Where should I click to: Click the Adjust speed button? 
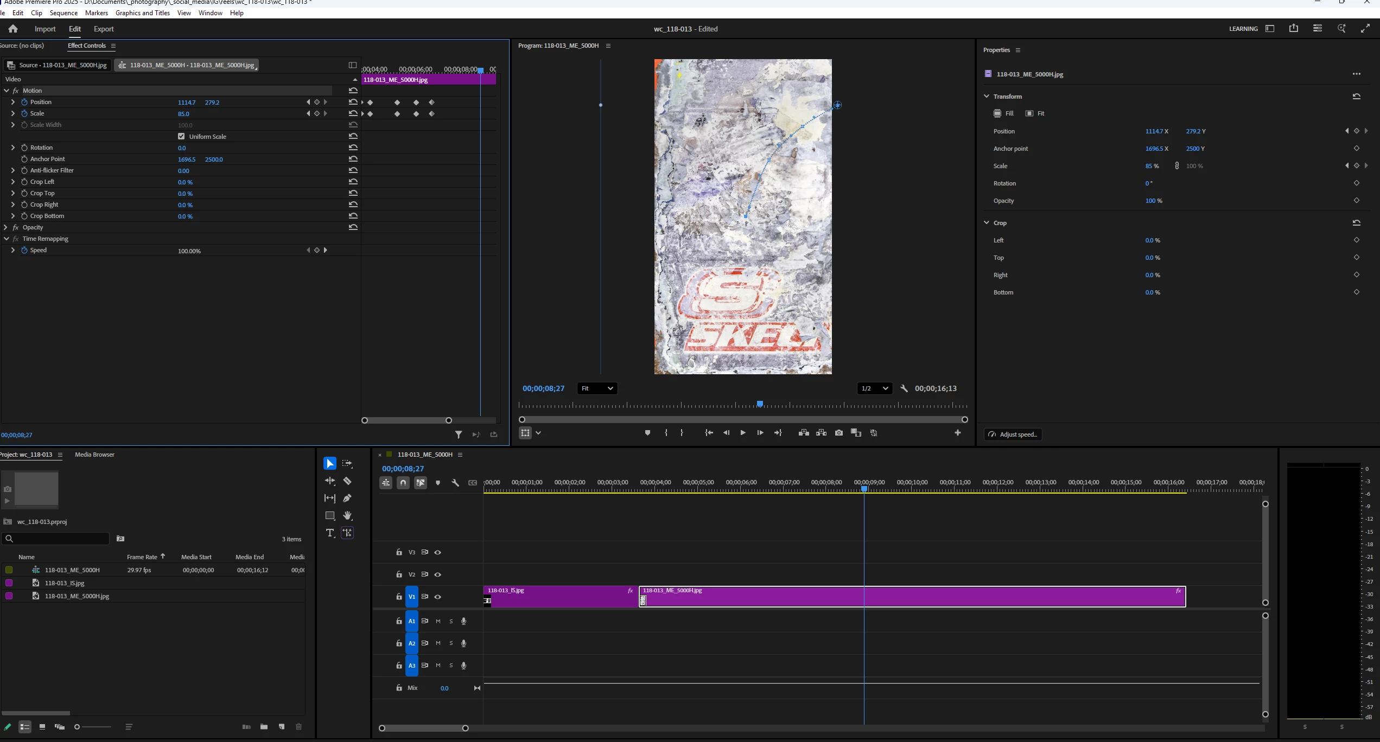click(1013, 434)
